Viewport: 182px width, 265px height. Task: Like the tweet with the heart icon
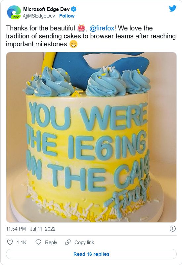point(10,242)
